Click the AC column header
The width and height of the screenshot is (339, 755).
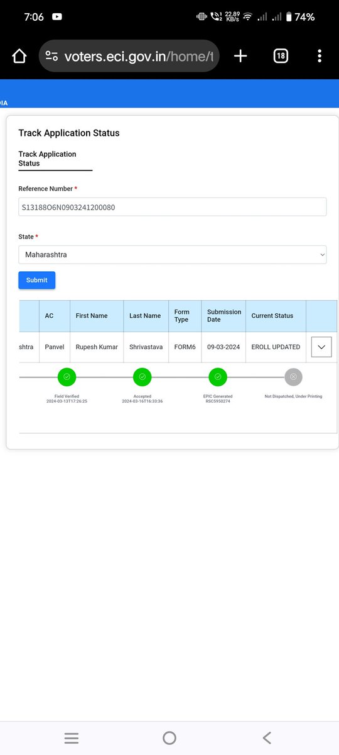pos(54,316)
